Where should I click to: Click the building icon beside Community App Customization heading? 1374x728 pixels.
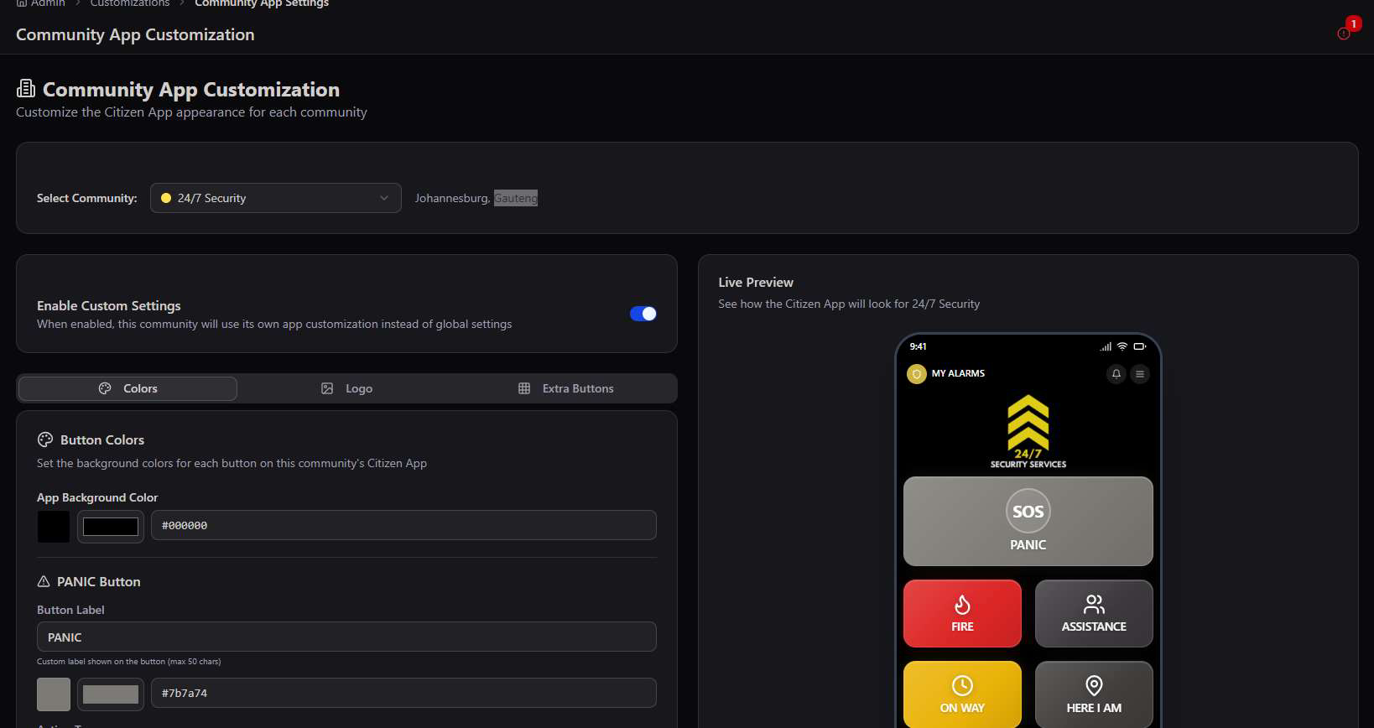(26, 88)
